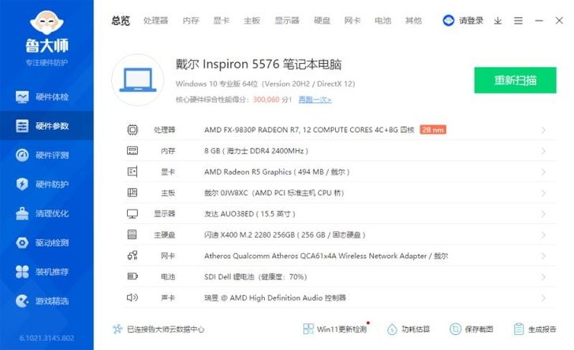Click the monitor row icon
The image size is (574, 350).
(132, 214)
